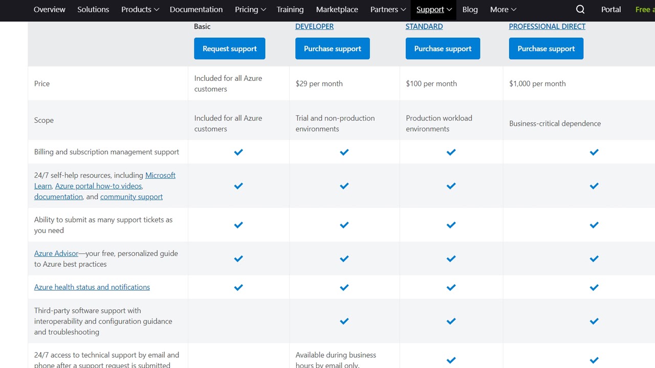Click Standard checkmark in Billing support row
This screenshot has height=368, width=655.
coord(451,152)
